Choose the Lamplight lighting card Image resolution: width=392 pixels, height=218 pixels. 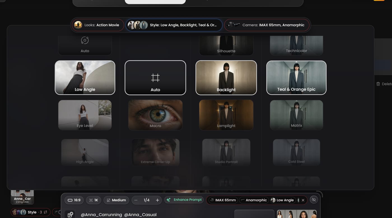[226, 115]
